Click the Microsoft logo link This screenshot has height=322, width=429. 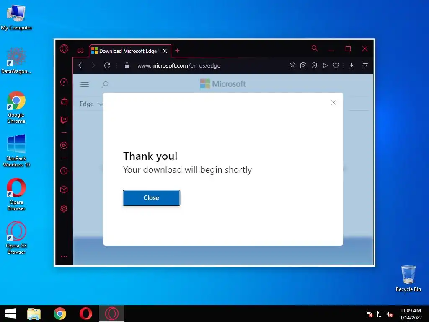coord(223,84)
